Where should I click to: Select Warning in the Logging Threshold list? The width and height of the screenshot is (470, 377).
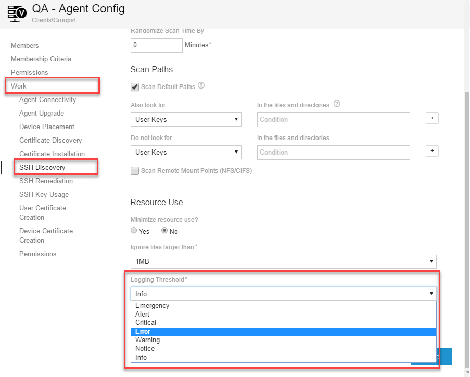[147, 340]
